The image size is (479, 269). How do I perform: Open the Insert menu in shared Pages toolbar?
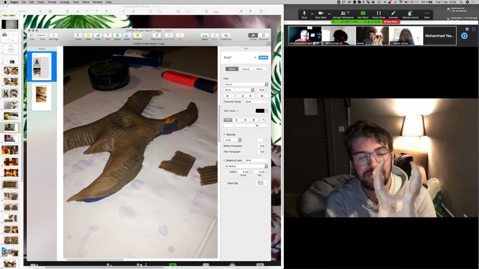point(78,36)
